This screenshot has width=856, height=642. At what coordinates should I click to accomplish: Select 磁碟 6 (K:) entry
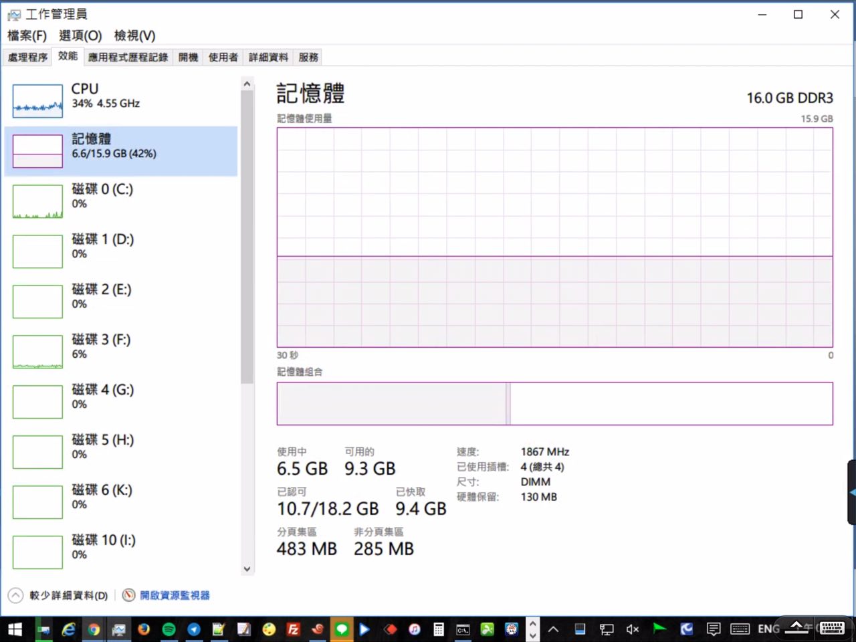pyautogui.click(x=121, y=502)
